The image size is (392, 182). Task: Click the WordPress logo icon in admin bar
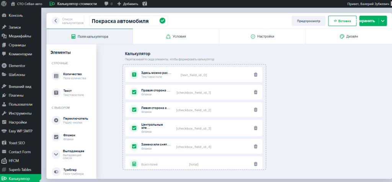[4, 4]
